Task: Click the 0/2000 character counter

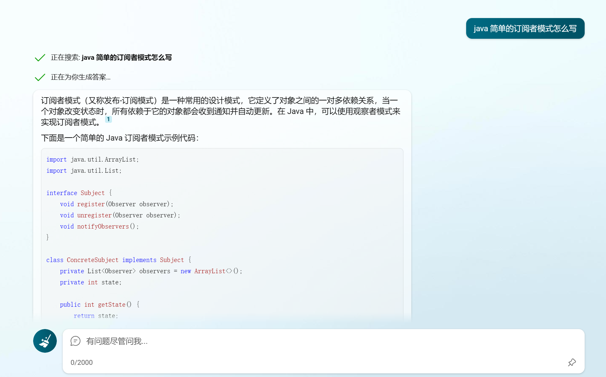Action: pos(82,363)
